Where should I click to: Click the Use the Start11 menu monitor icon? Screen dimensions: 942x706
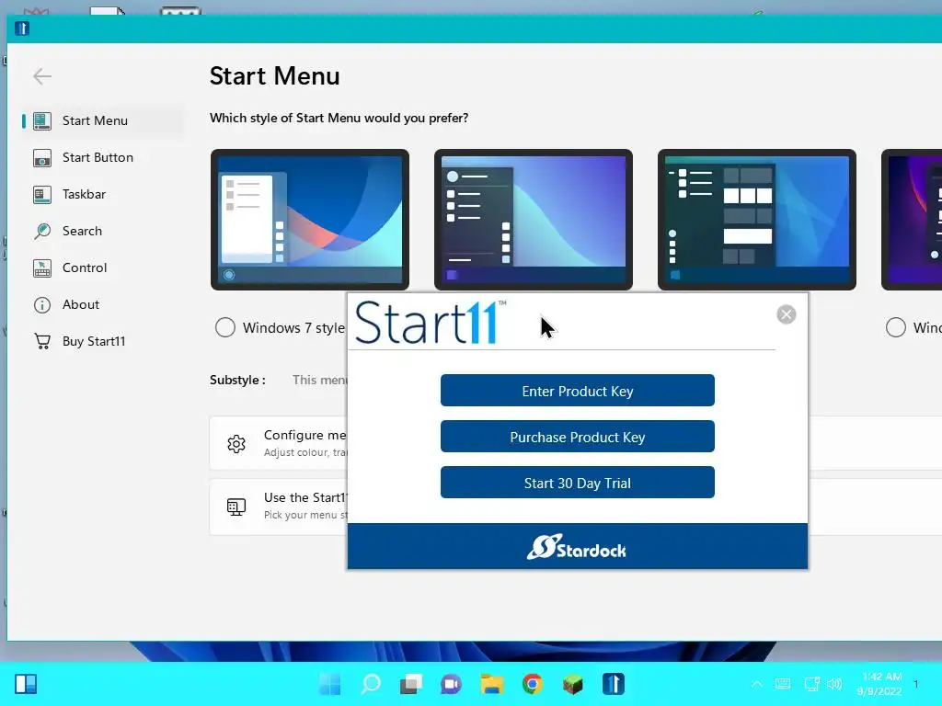[x=236, y=507]
